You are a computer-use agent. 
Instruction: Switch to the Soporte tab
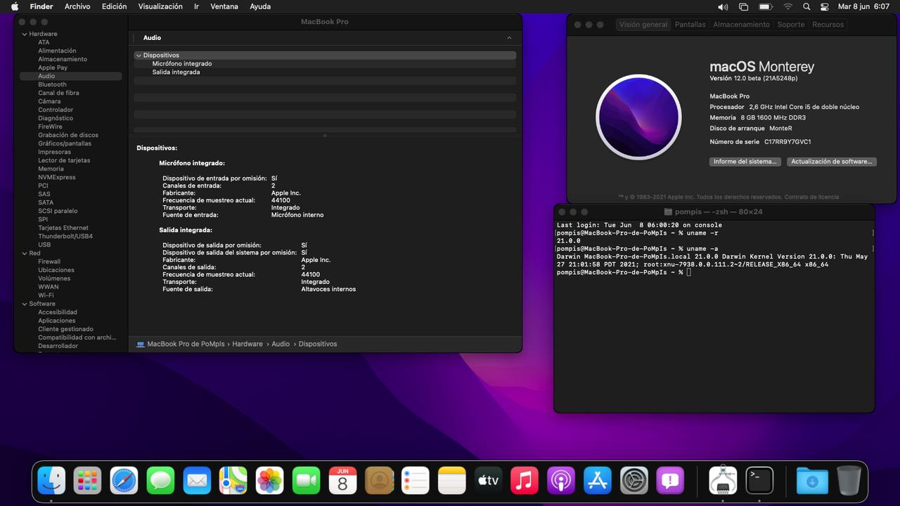[x=791, y=25]
